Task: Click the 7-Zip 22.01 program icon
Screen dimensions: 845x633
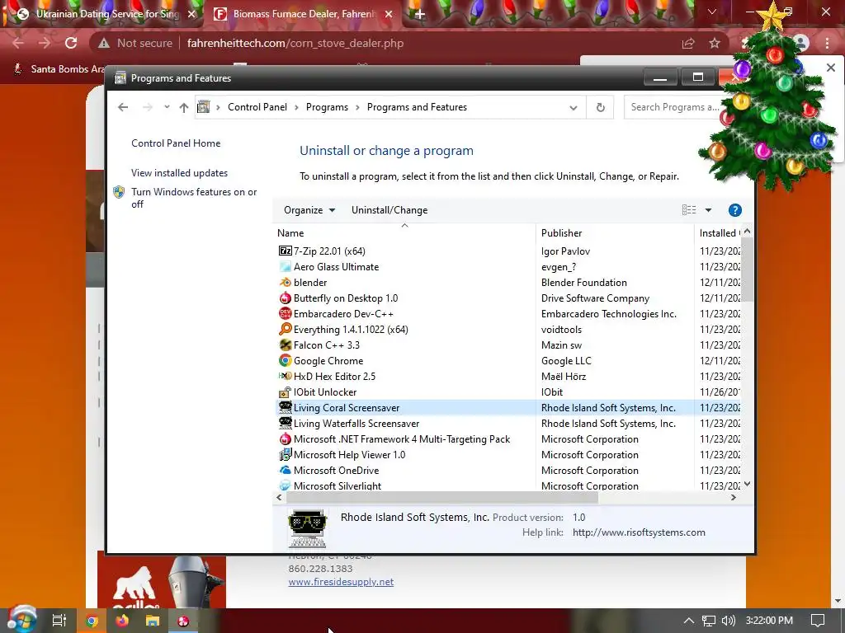Action: [285, 251]
